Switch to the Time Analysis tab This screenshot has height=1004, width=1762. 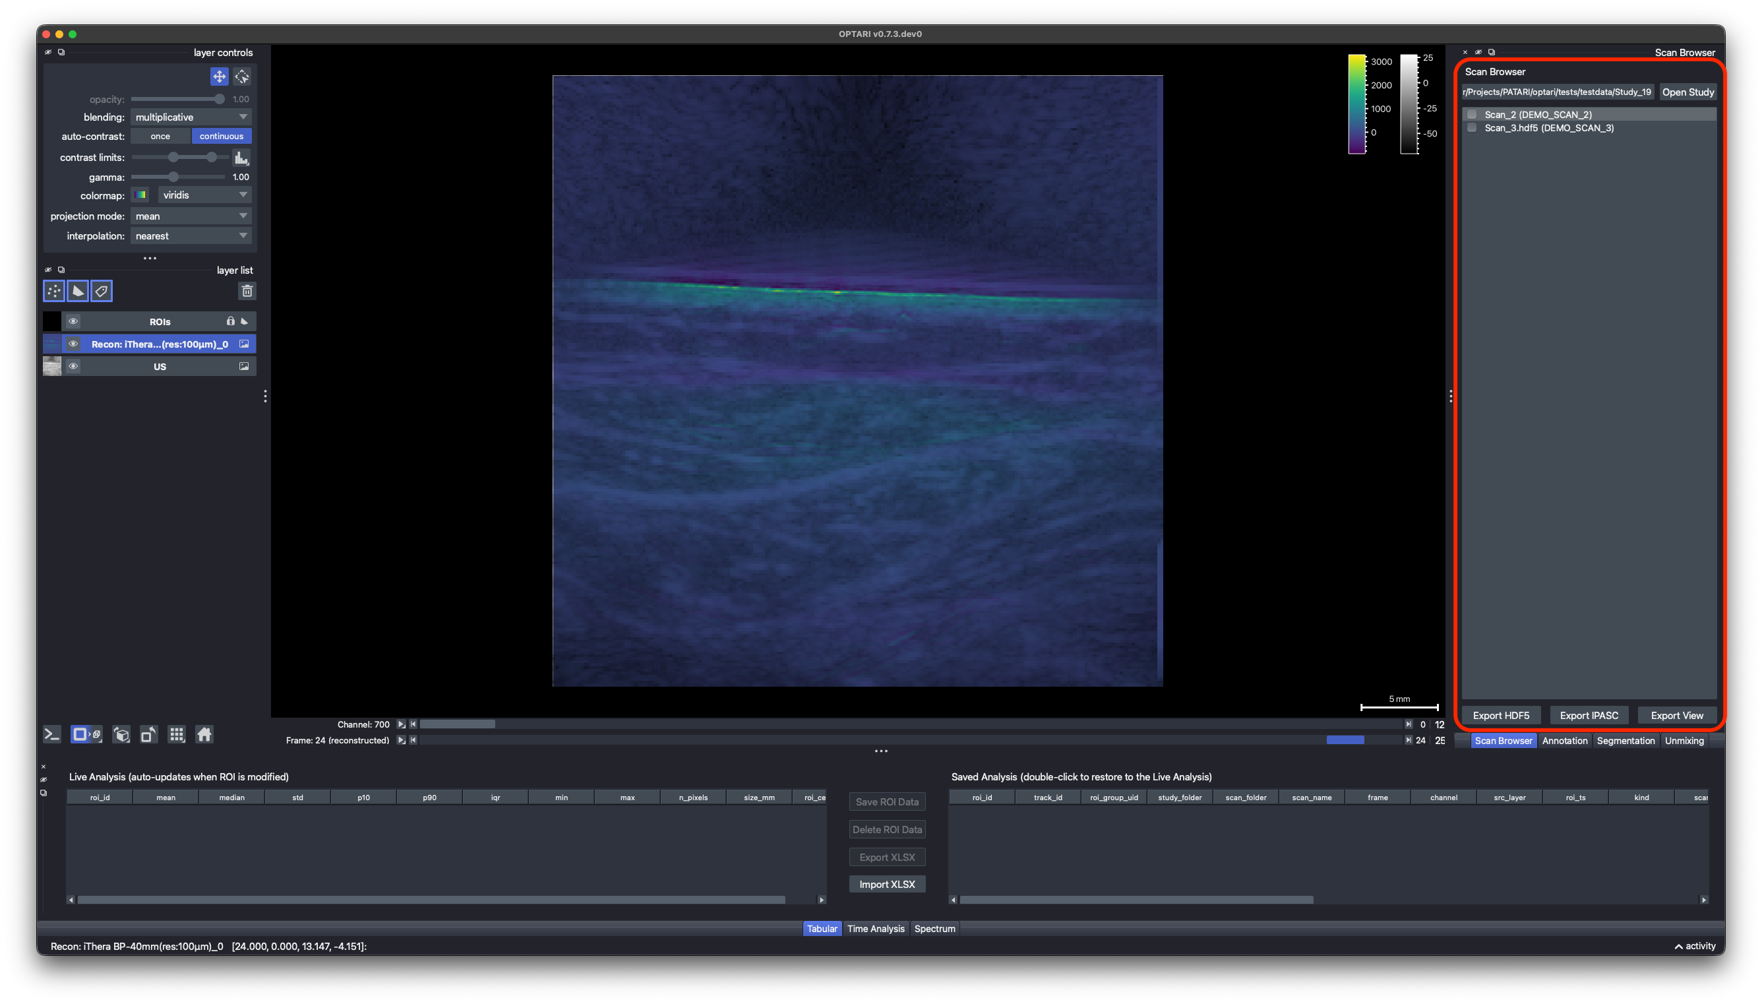tap(875, 929)
